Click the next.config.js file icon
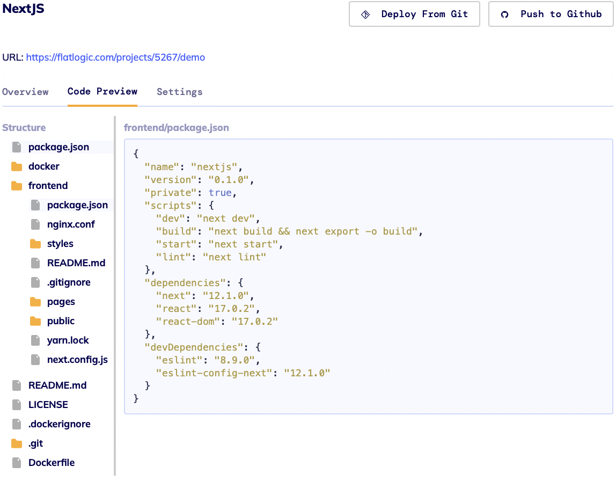Image resolution: width=616 pixels, height=481 pixels. pos(35,360)
